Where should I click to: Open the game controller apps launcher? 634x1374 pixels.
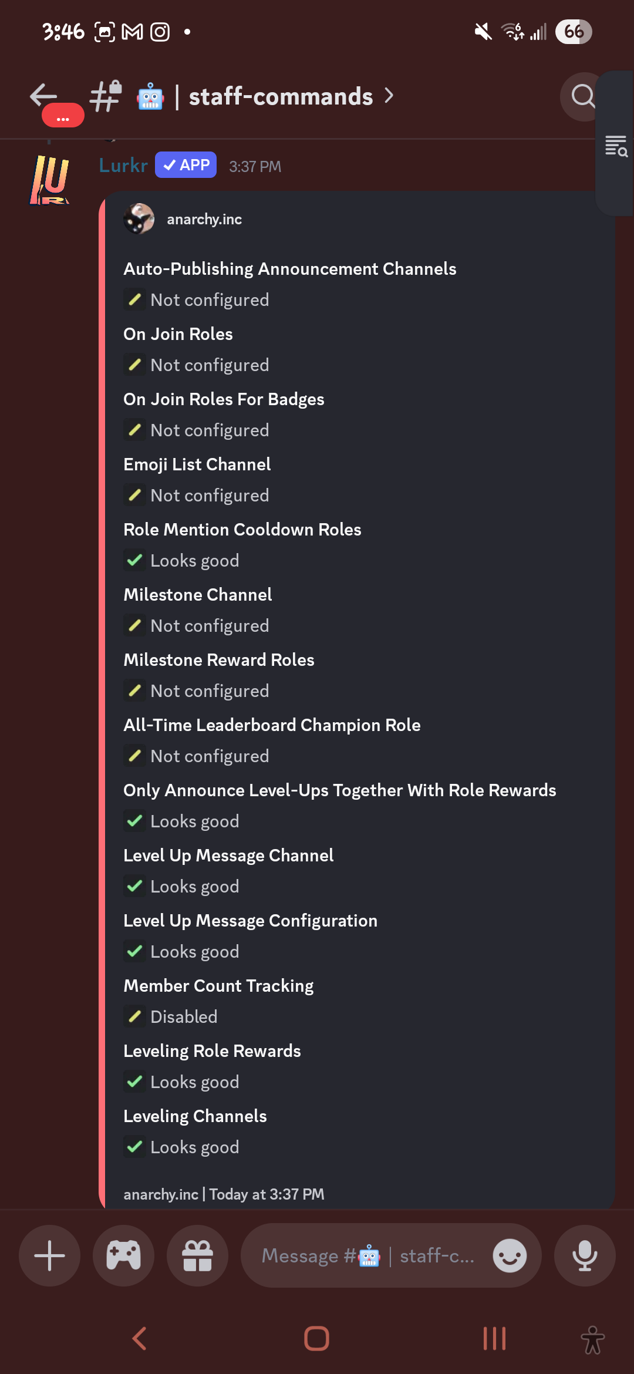pos(123,1255)
